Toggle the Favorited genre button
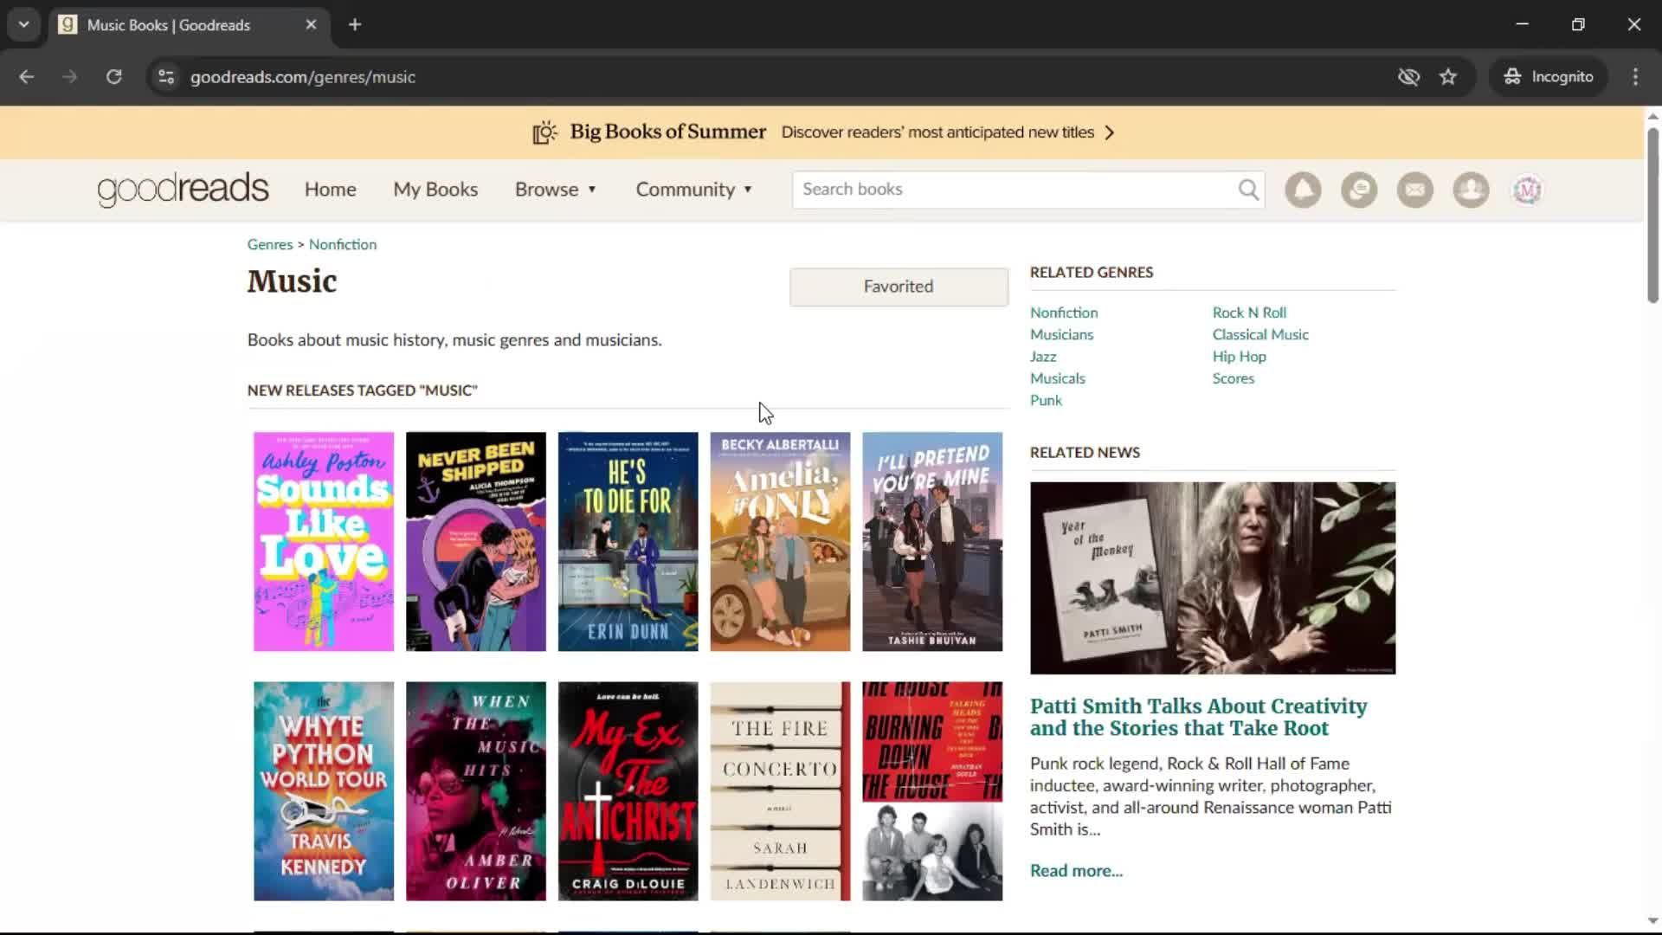Viewport: 1662px width, 935px height. 899,287
